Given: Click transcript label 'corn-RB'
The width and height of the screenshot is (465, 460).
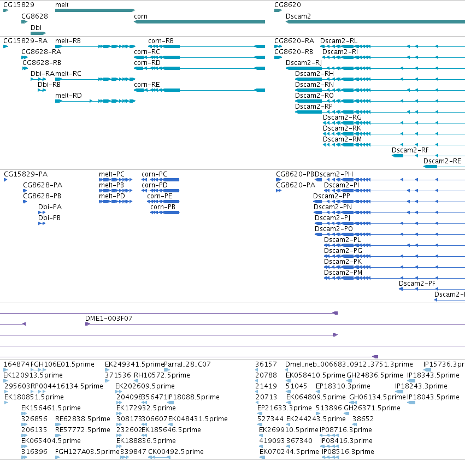Looking at the screenshot, I should [x=161, y=40].
